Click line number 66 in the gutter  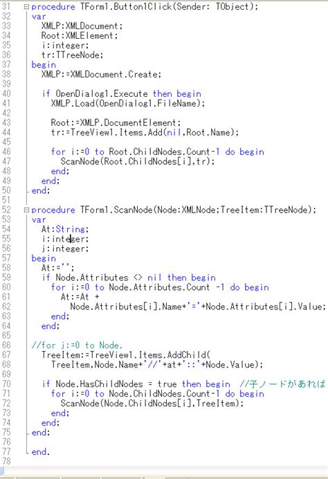[x=6, y=345]
